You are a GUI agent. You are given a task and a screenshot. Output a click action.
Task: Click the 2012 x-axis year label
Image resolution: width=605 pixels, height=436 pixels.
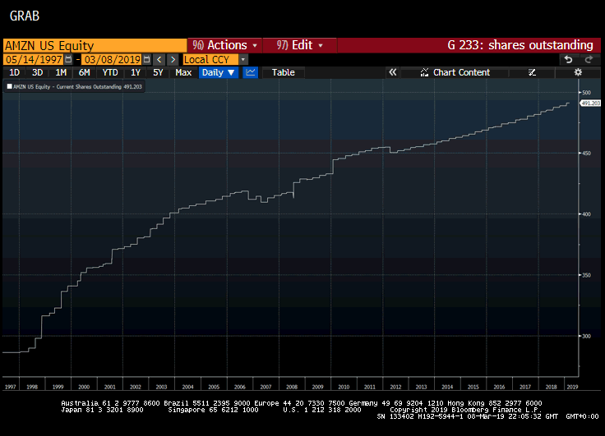[x=395, y=387]
